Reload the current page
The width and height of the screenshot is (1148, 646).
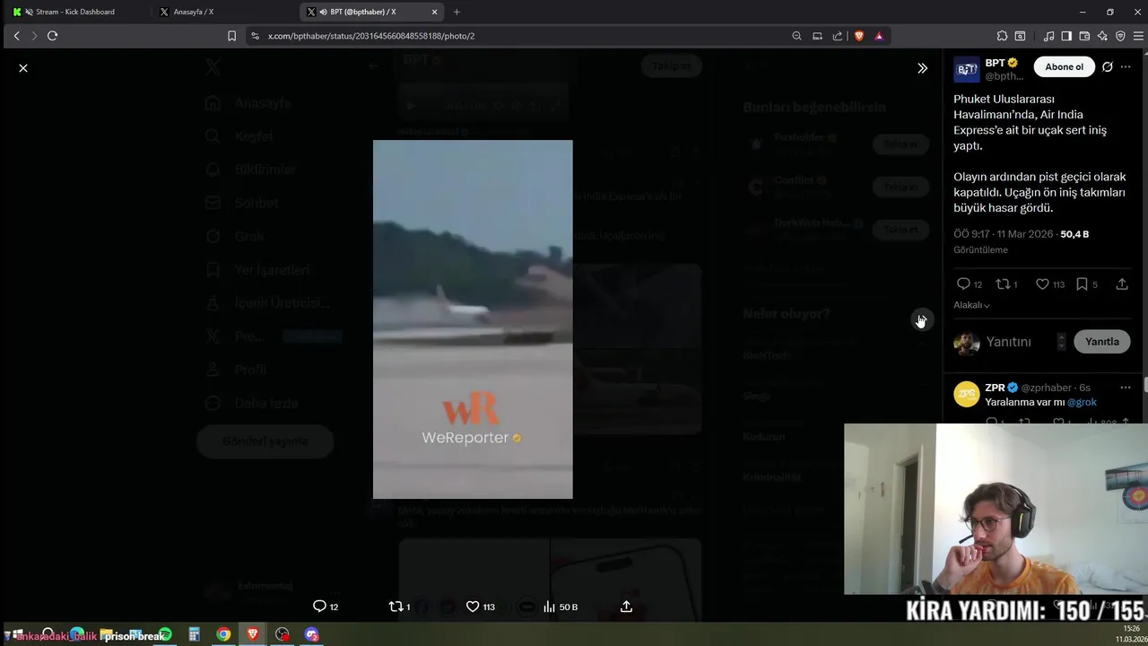click(52, 36)
